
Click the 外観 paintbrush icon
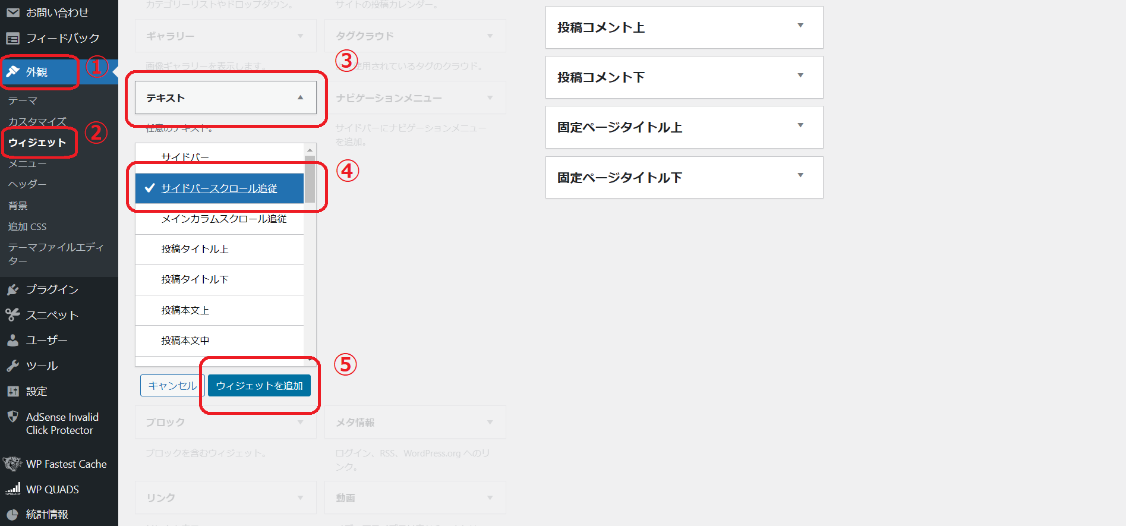point(12,72)
